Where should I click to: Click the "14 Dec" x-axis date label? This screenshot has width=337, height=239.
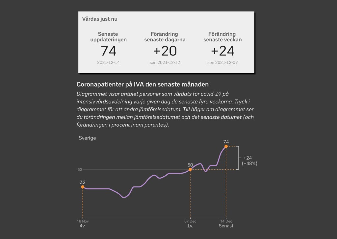(x=226, y=221)
